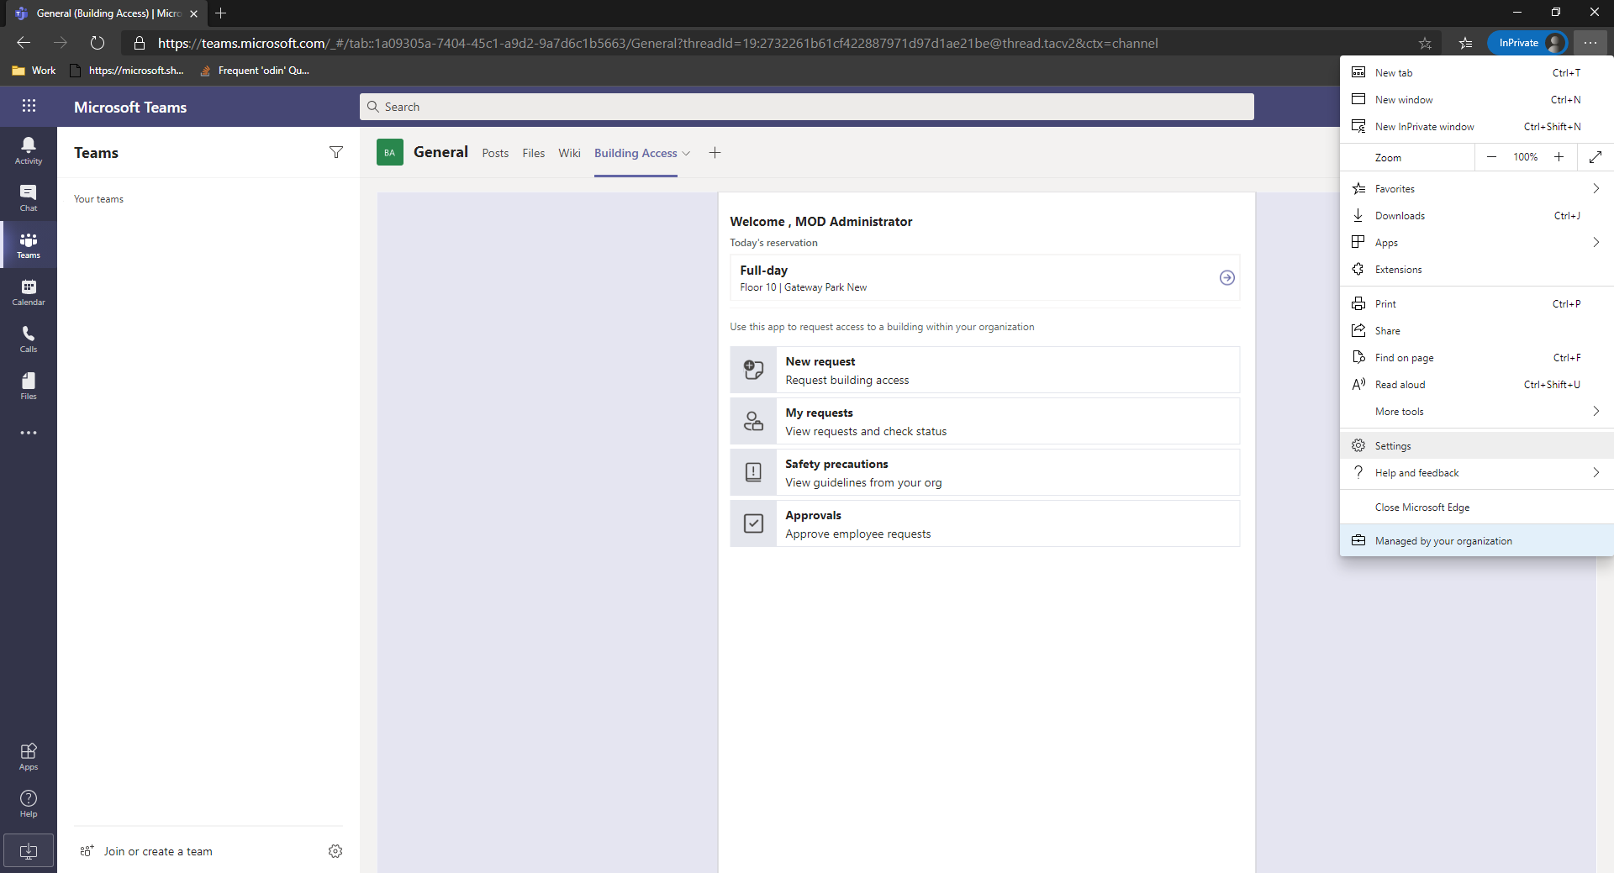Open Downloads from the Edge menu
1614x873 pixels.
(1476, 216)
